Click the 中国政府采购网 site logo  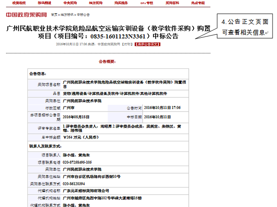(27, 15)
